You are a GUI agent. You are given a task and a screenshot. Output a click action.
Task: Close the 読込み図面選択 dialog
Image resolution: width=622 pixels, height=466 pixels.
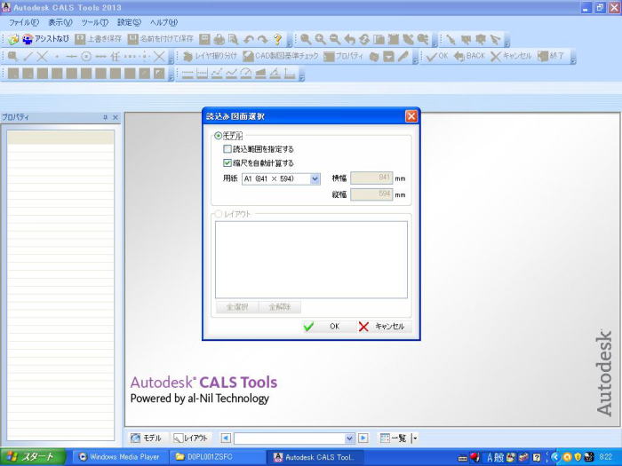pyautogui.click(x=411, y=116)
